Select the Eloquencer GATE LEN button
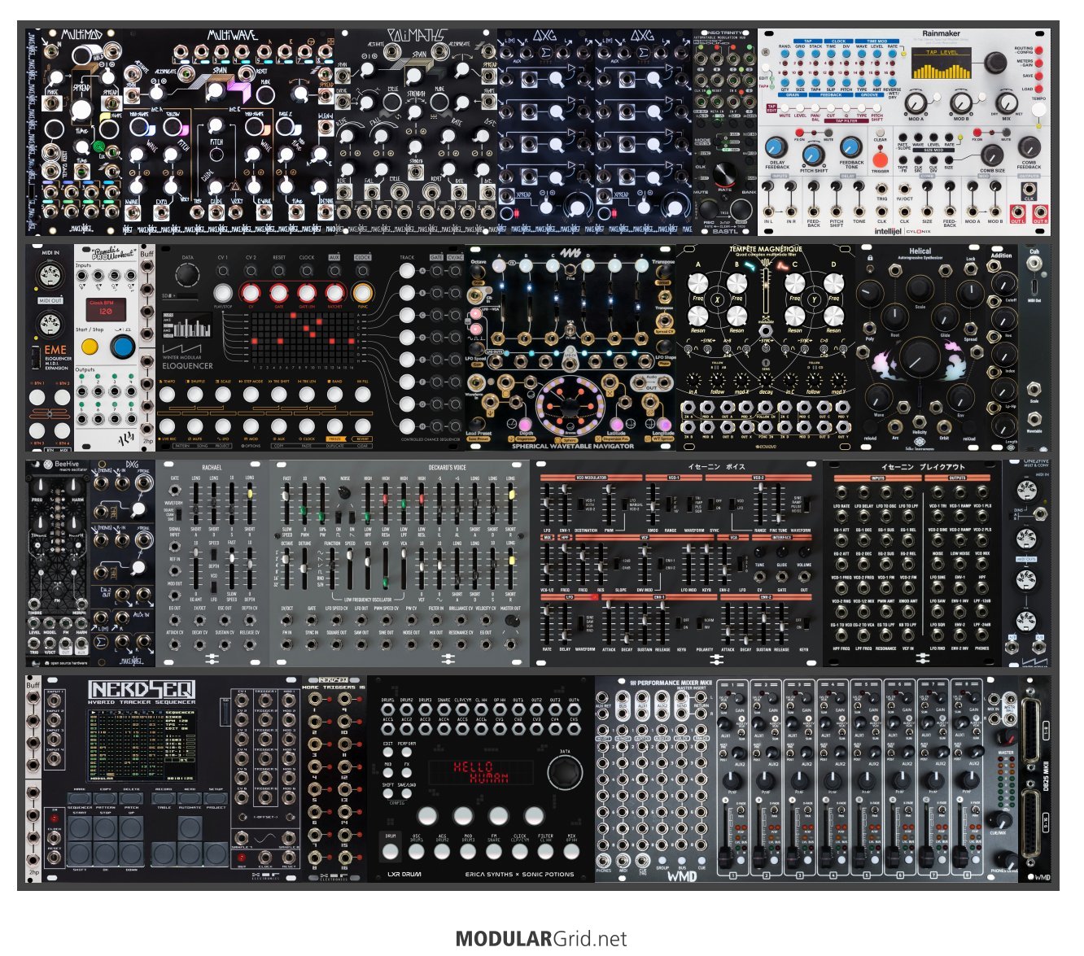 [x=307, y=294]
